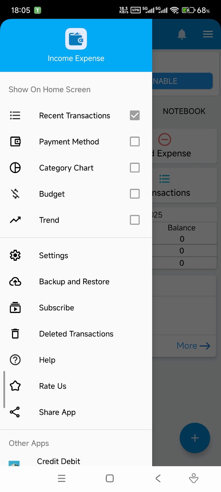
Task: Click the Settings gear icon
Action: [15, 255]
